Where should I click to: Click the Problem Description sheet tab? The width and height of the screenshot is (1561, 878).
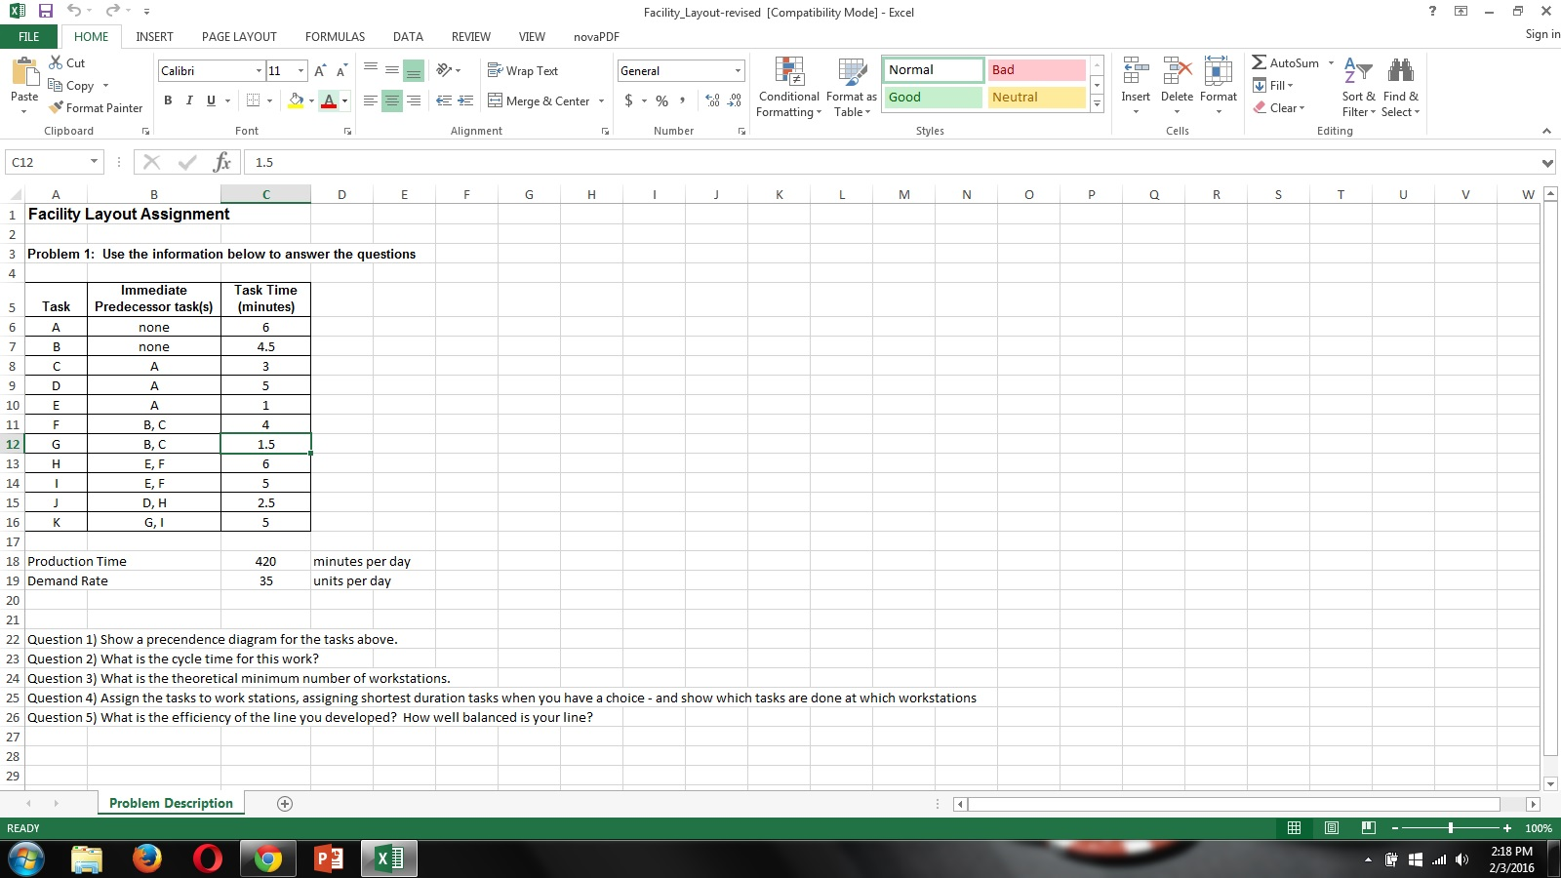[171, 803]
